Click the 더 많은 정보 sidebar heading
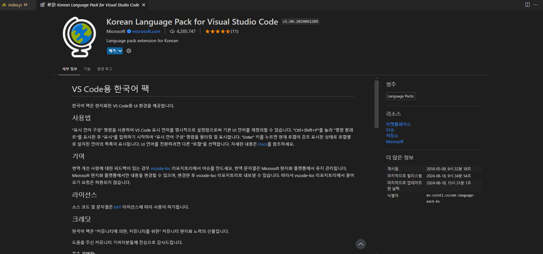This screenshot has width=543, height=254. pos(400,158)
